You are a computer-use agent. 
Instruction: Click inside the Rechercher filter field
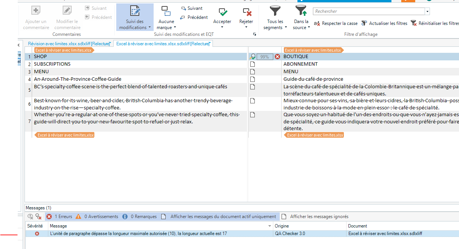[368, 11]
